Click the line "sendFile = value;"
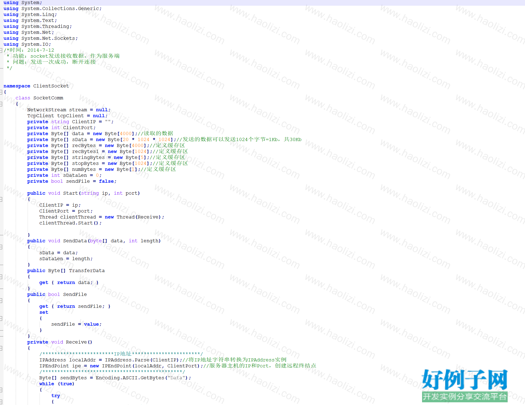Screen dimensions: 525x405 tap(76, 324)
